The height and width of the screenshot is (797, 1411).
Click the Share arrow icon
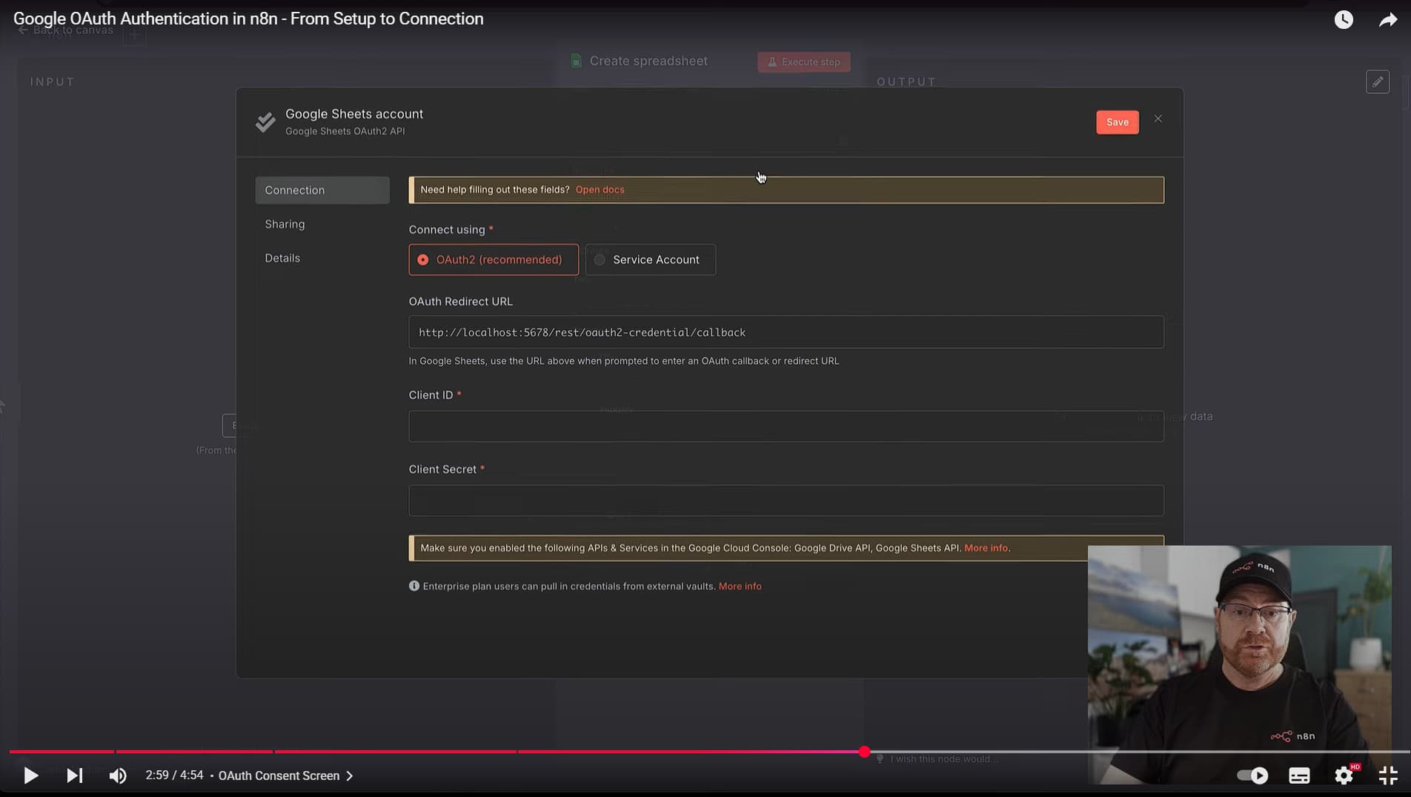[x=1387, y=20]
